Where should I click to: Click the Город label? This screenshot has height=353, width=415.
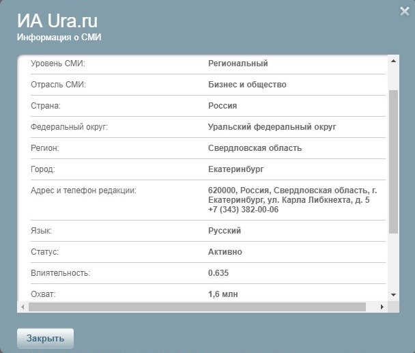point(43,169)
